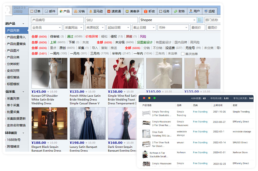Filter by 半年内 (2147) sales period
Image resolution: width=258 pixels, height=171 pixels.
click(x=121, y=53)
